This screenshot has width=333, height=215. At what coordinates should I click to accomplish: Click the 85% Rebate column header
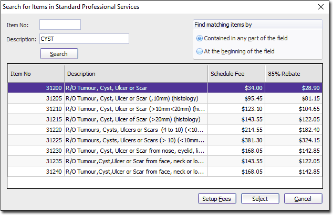[x=293, y=74]
